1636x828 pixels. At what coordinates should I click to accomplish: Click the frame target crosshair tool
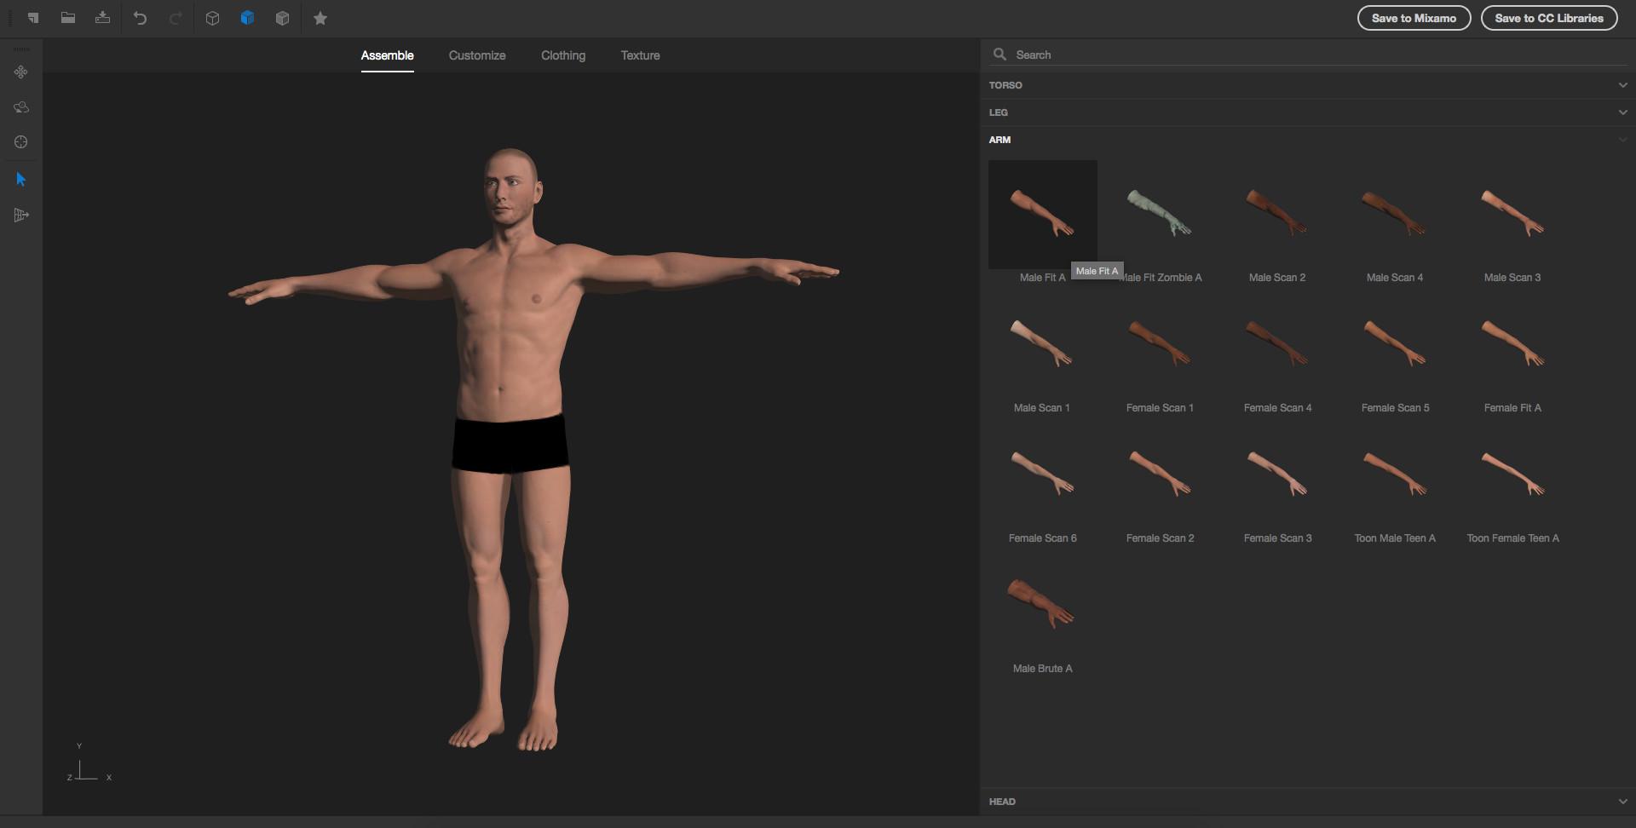coord(21,142)
